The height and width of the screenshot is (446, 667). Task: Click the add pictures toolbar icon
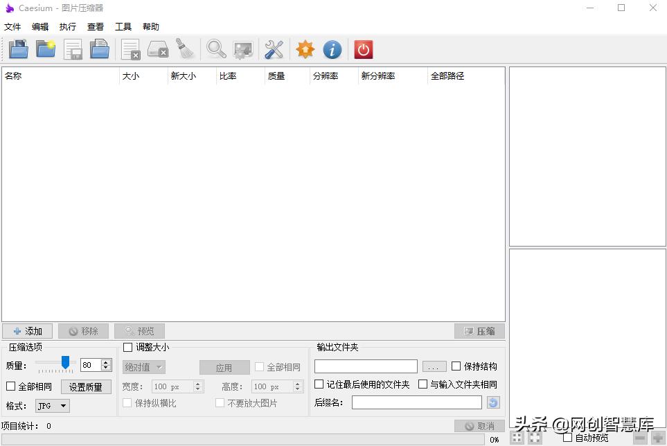coord(19,49)
